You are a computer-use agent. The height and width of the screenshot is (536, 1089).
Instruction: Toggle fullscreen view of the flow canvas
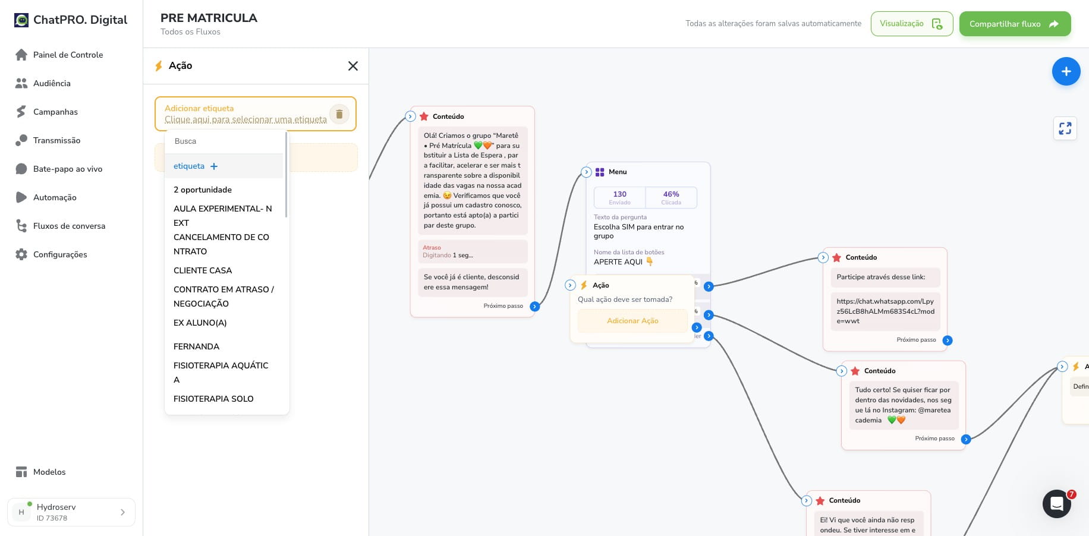(x=1065, y=128)
